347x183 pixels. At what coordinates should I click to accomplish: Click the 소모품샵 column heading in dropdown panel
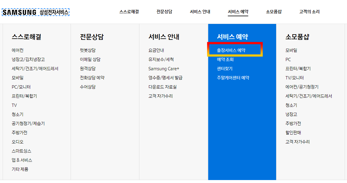coord(297,37)
